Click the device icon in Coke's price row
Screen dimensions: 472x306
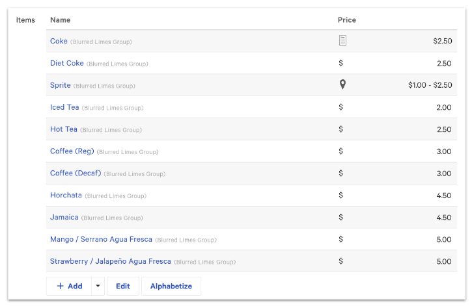342,41
